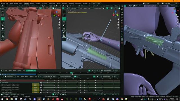Screen dimensions: 180x101
Task: Collapse the RightShoulder channel group
Action: tap(1, 82)
